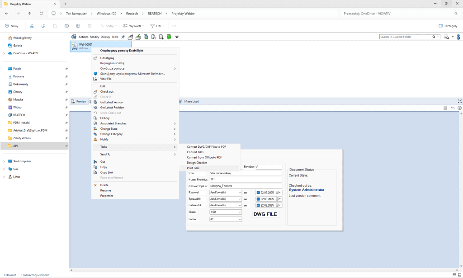463x278 pixels.
Task: Click the magnifier in Search in Current Folder
Action: pos(434,37)
